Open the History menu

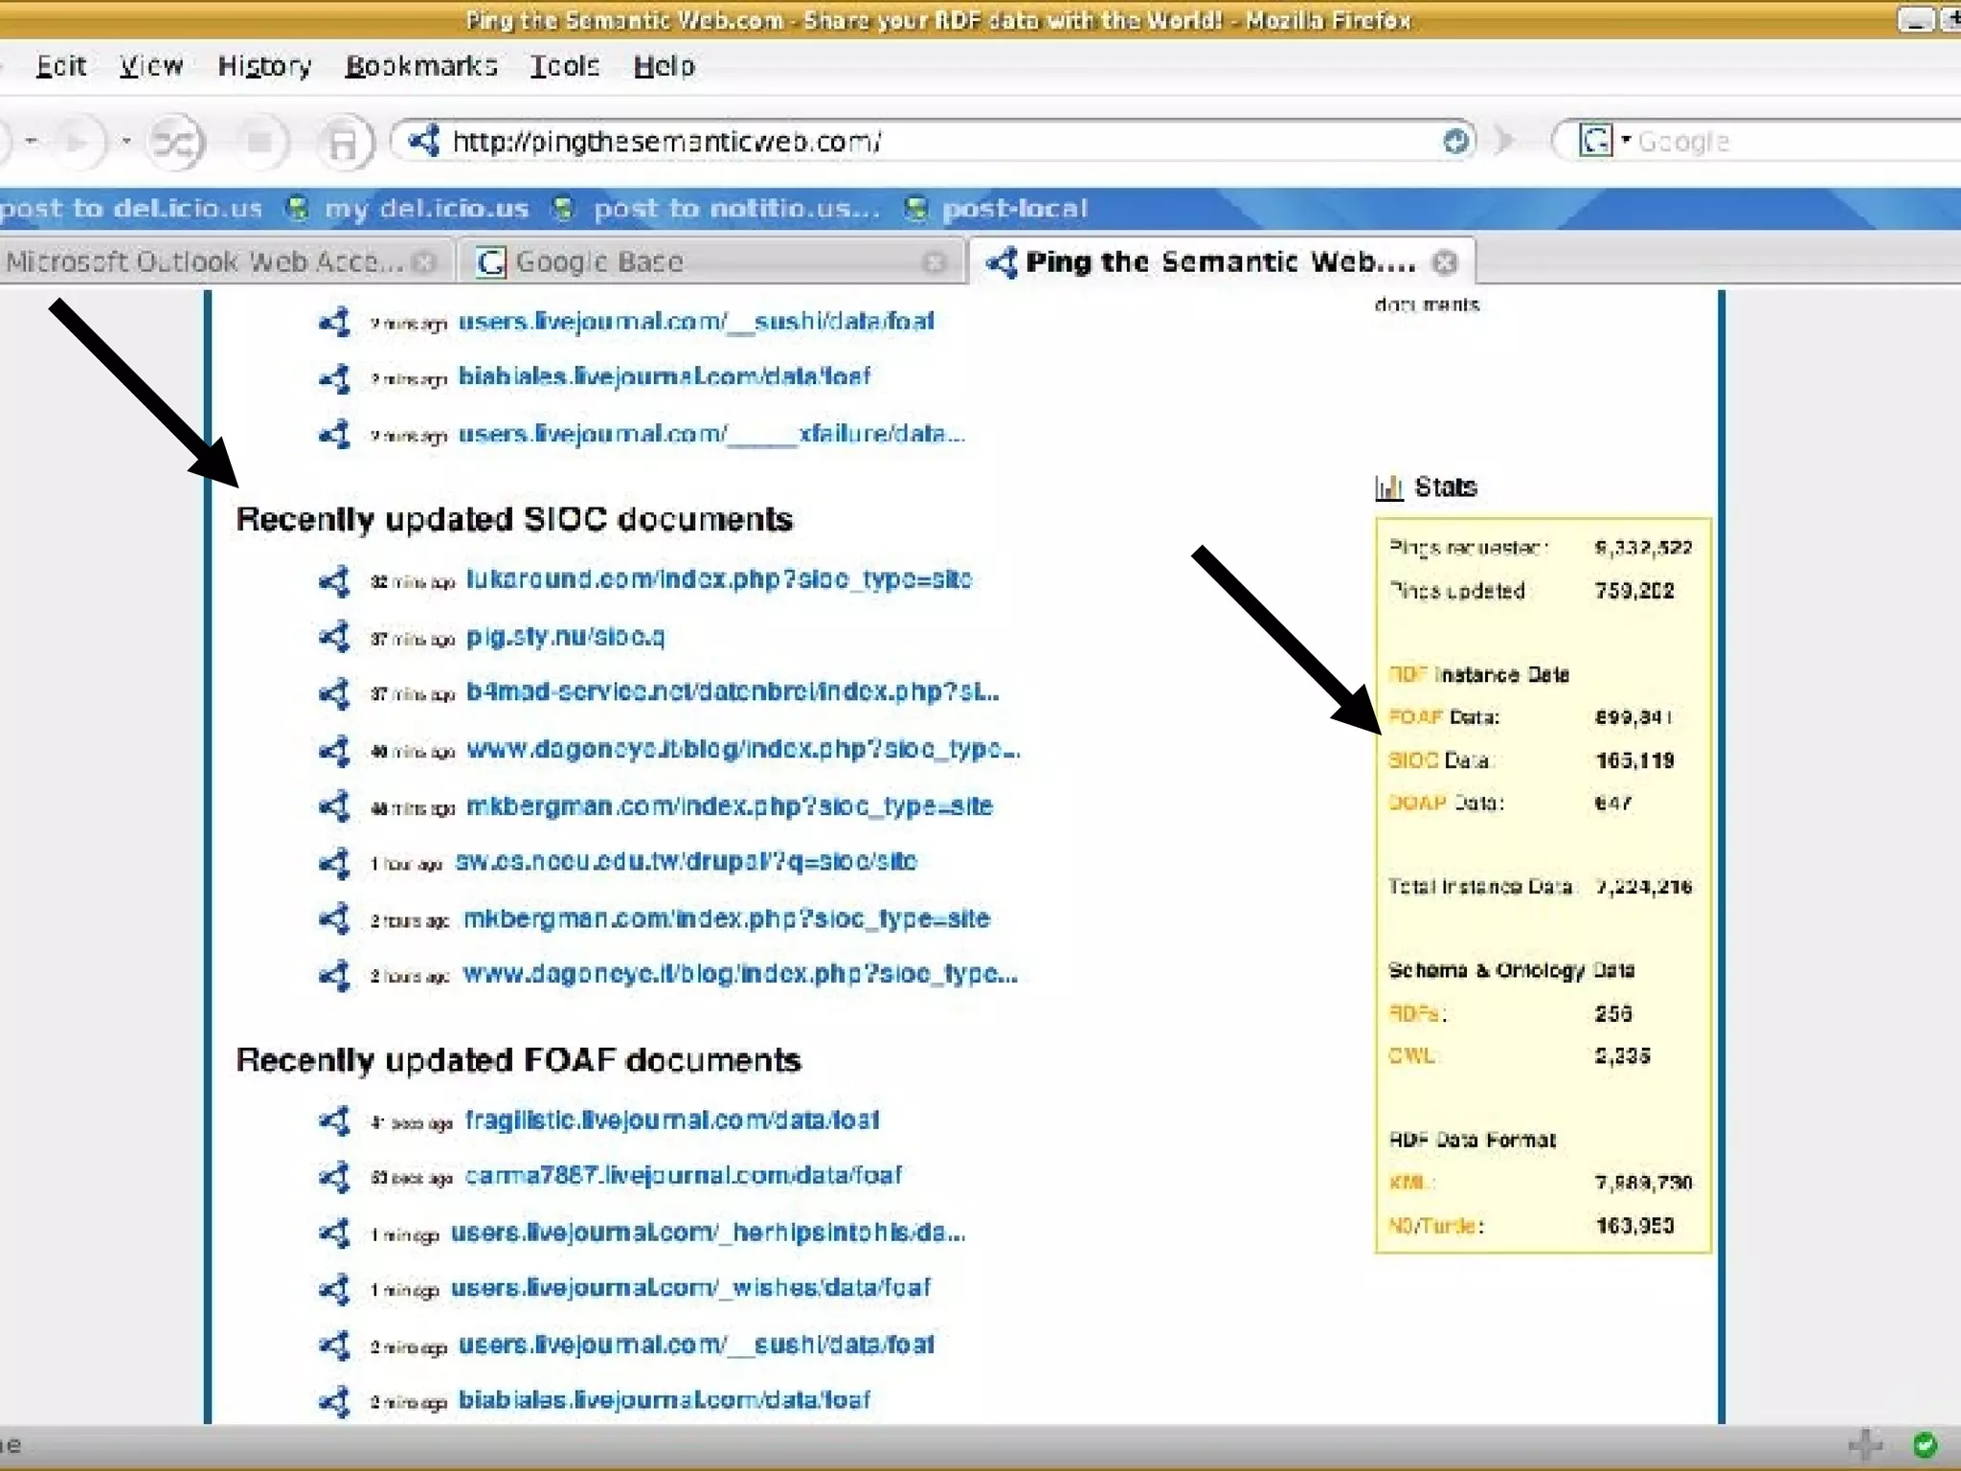[x=264, y=66]
